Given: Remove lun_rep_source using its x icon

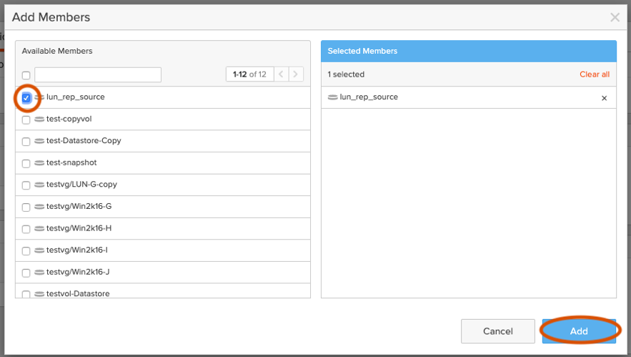Looking at the screenshot, I should 604,98.
